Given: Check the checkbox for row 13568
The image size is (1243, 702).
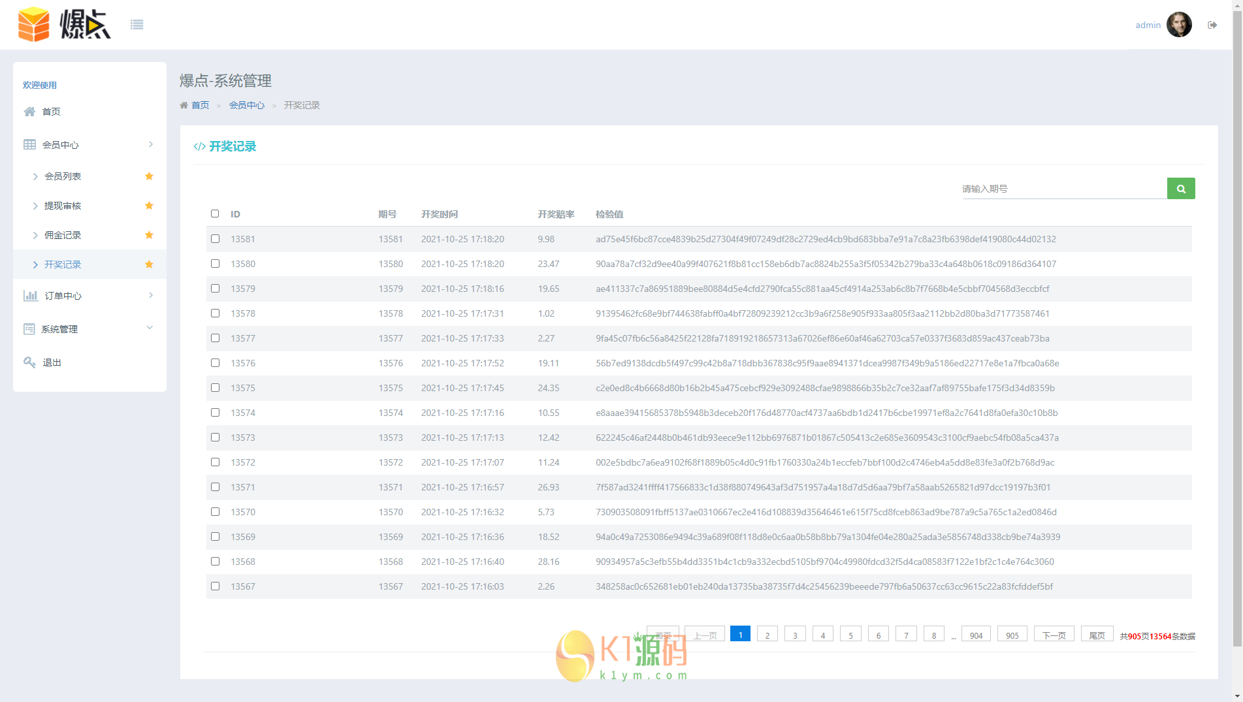Looking at the screenshot, I should (215, 562).
